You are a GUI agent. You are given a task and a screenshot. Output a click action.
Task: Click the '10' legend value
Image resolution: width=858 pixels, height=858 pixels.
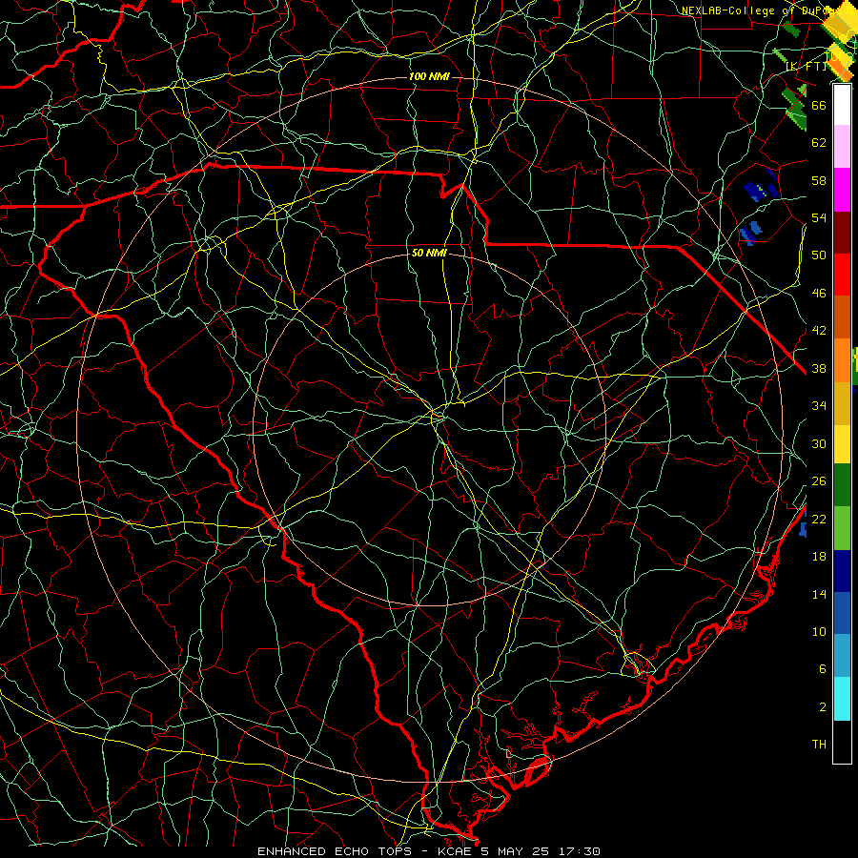pos(819,631)
